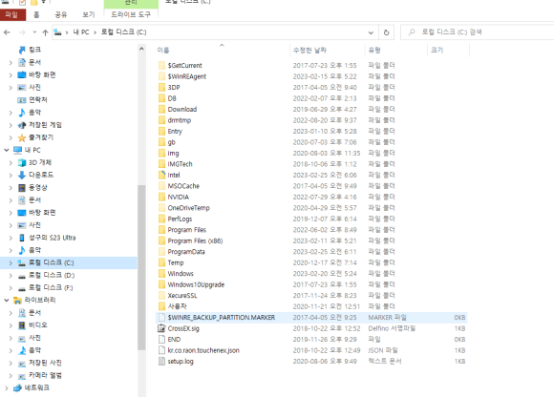This screenshot has height=397, width=554.
Task: Select the Program Files (x86) folder icon
Action: tap(161, 240)
